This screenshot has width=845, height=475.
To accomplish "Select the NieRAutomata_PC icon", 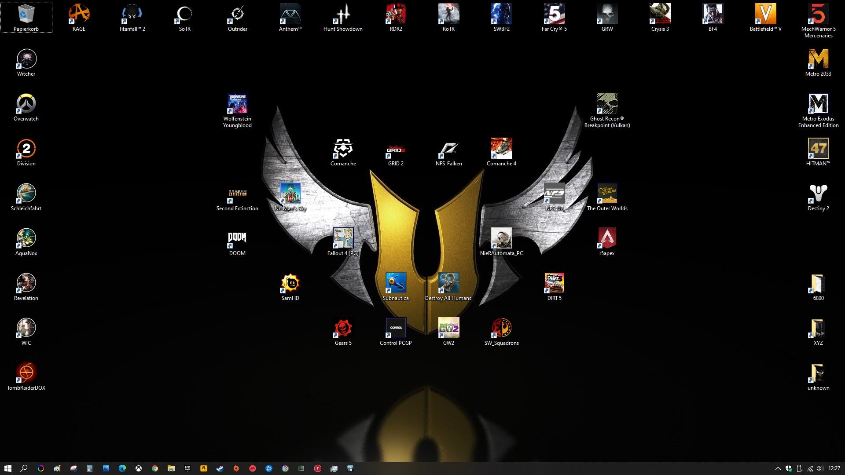I will (502, 238).
